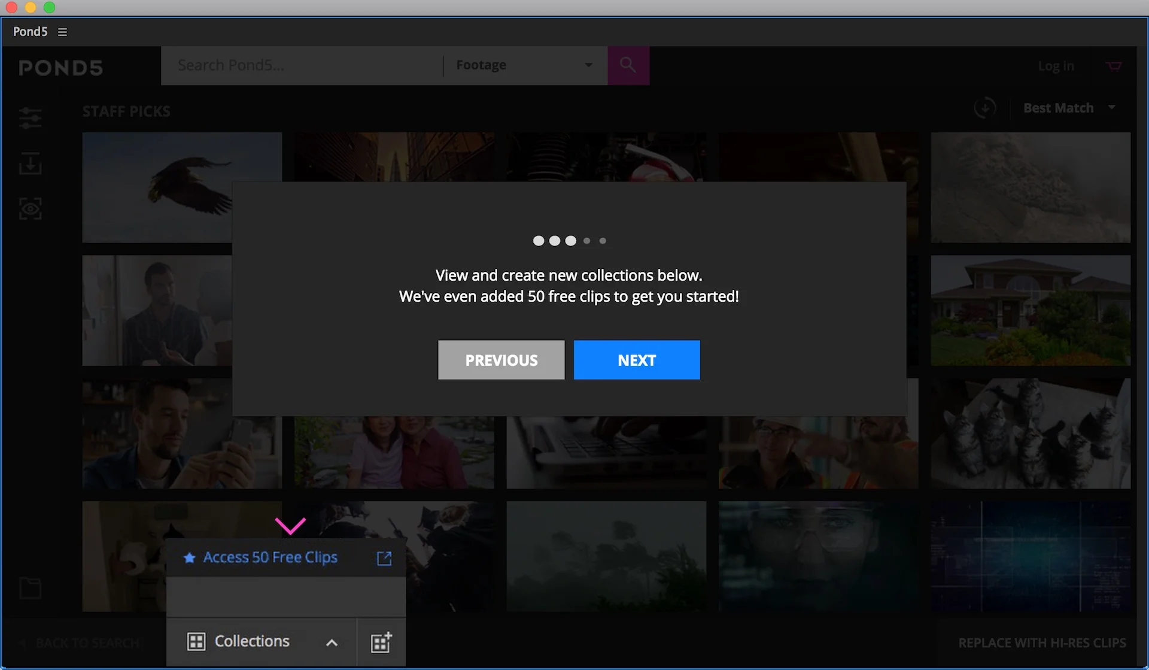Screen dimensions: 1149x670
Task: Open the filters sliders icon in sidebar
Action: pyautogui.click(x=30, y=117)
